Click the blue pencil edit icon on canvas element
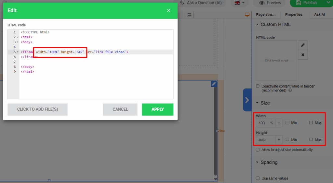333x183 pixels. click(214, 84)
